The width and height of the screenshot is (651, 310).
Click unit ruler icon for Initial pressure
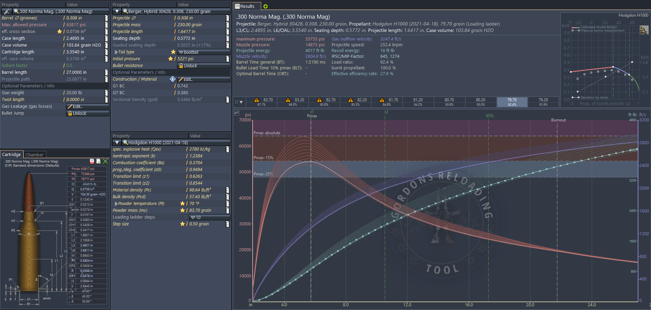pos(227,59)
